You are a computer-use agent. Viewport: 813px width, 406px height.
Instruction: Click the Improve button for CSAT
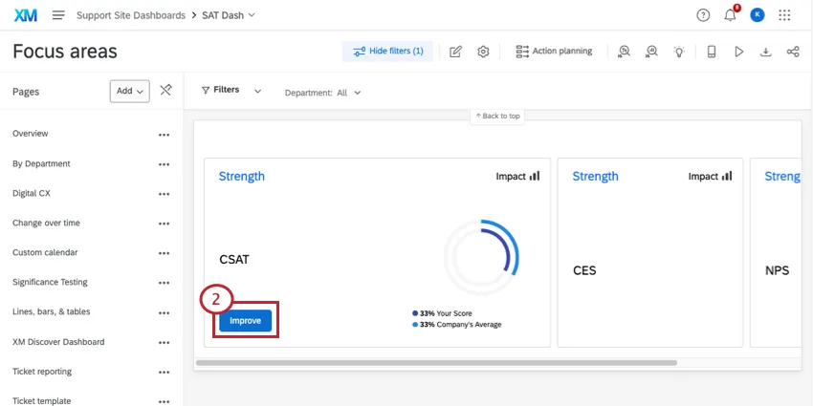[x=245, y=321]
